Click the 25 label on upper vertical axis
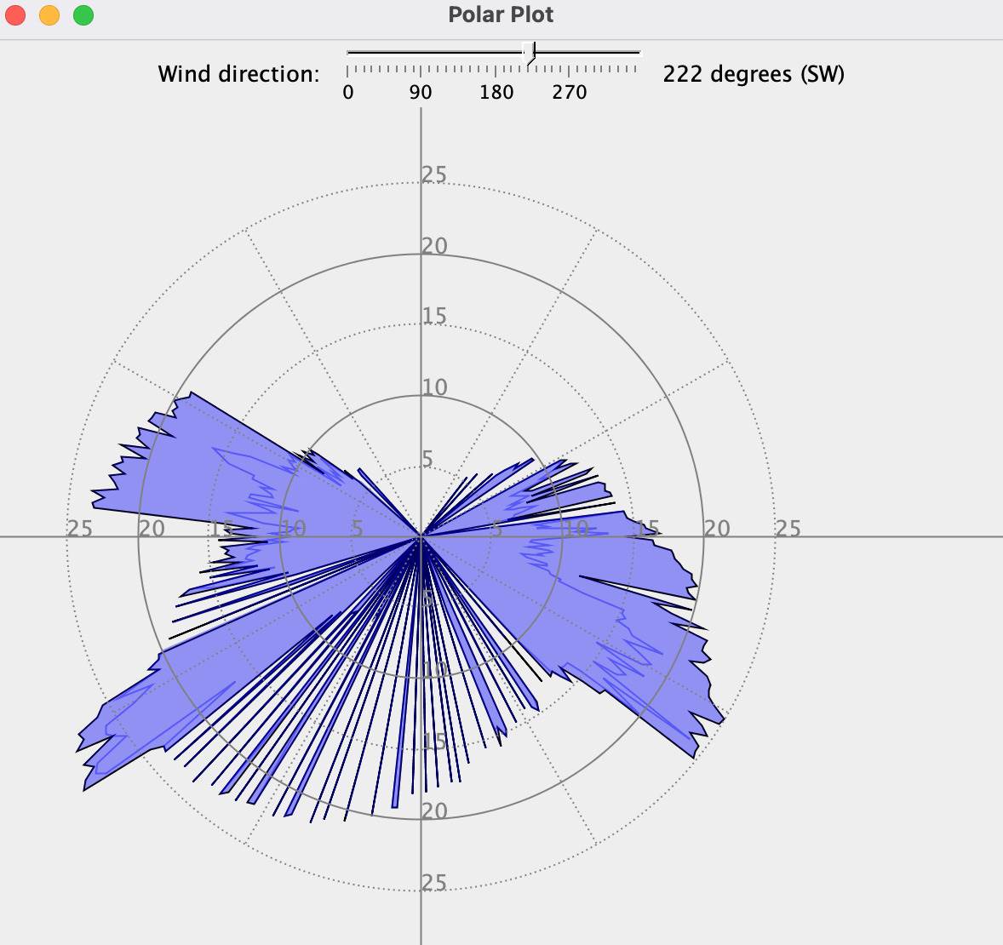Viewport: 1003px width, 945px height. tap(434, 175)
